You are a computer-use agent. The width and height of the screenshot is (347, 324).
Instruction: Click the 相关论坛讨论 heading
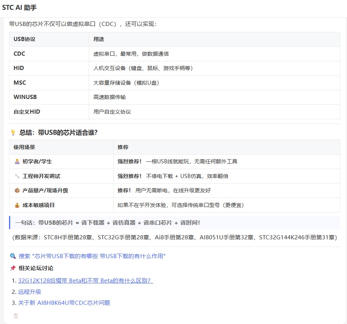(x=36, y=268)
